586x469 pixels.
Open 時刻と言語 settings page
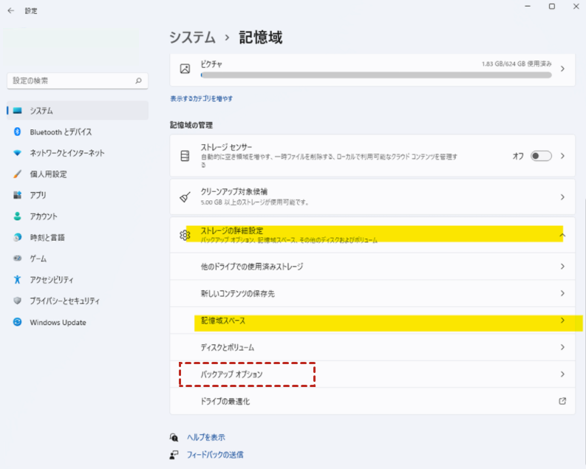[78, 238]
